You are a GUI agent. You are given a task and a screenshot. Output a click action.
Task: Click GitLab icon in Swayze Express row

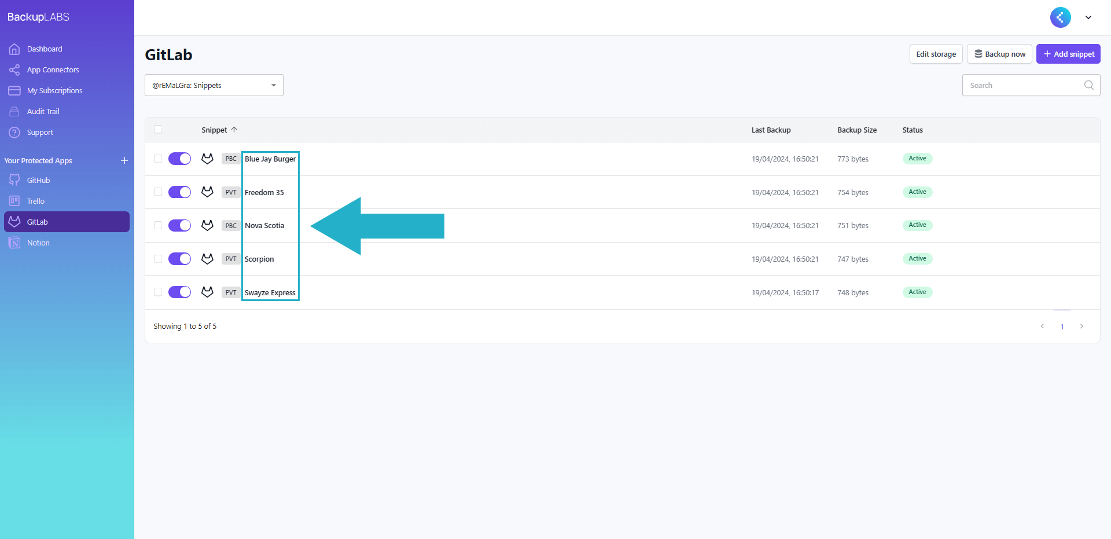pos(207,292)
